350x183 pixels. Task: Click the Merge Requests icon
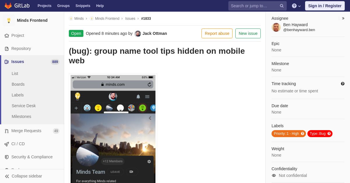[x=7, y=131]
